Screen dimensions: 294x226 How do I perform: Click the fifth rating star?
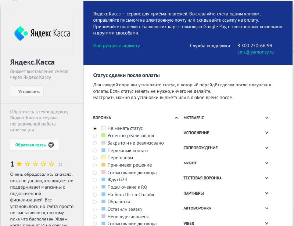51,164
